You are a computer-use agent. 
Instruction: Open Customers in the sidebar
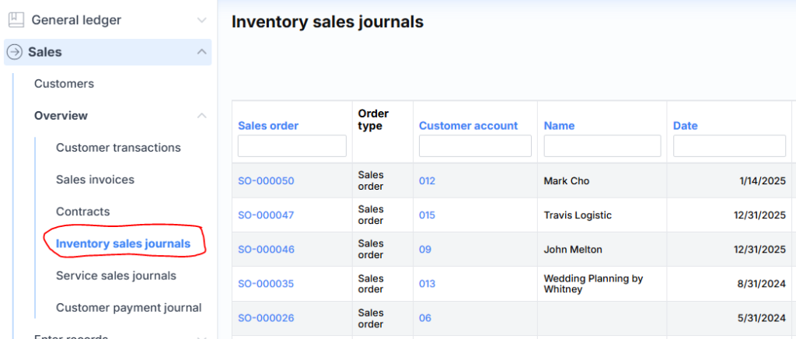[64, 84]
